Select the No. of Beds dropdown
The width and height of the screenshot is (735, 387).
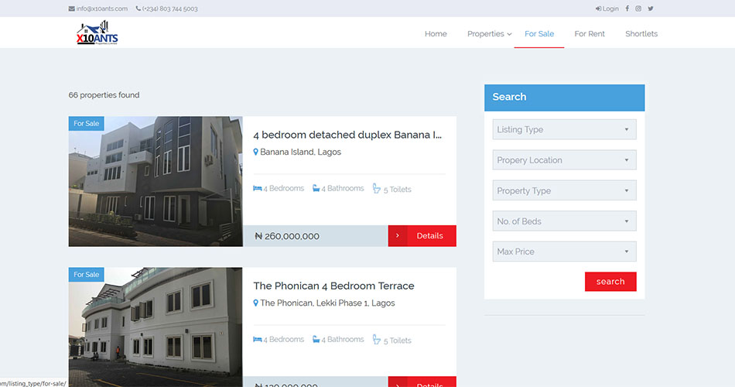pyautogui.click(x=564, y=221)
